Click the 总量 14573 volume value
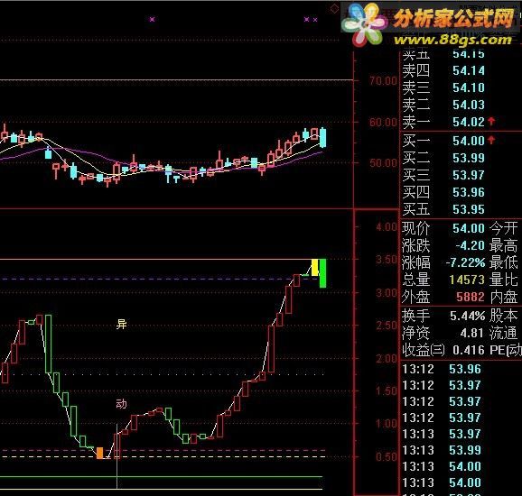The width and height of the screenshot is (522, 496). (x=467, y=280)
